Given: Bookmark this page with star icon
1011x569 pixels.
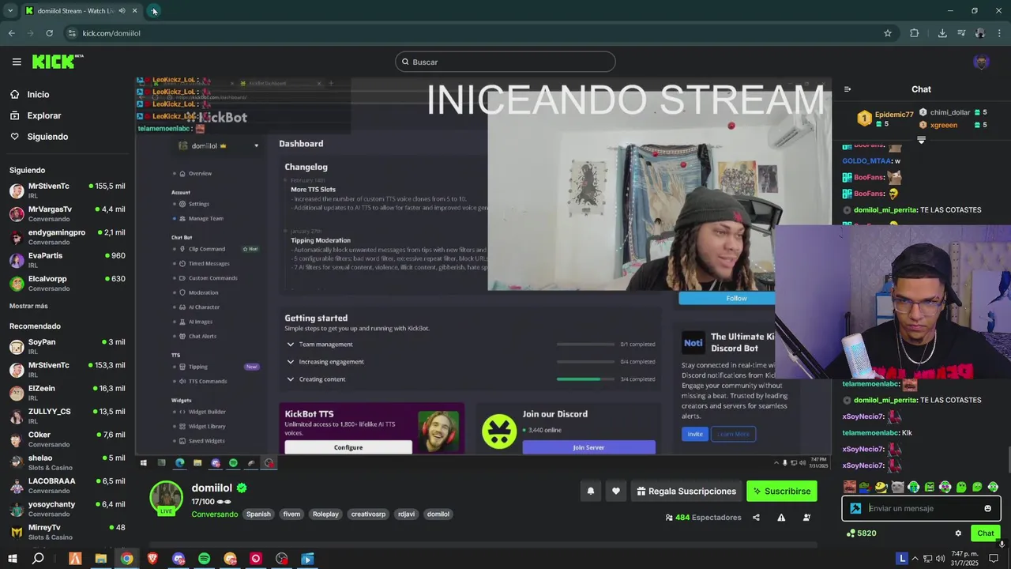Looking at the screenshot, I should 888,33.
